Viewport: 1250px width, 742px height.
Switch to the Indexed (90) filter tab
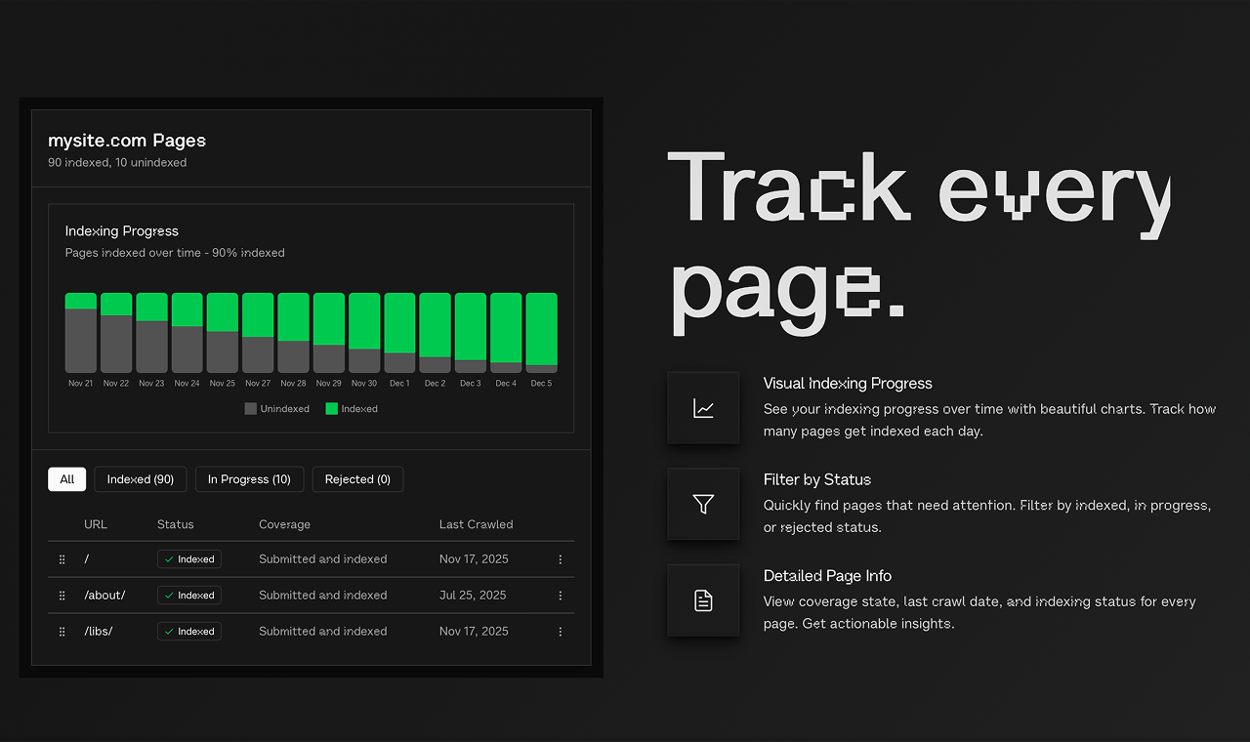(x=140, y=479)
